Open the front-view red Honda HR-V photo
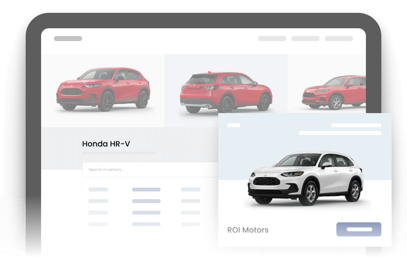407x257 pixels. click(x=103, y=90)
